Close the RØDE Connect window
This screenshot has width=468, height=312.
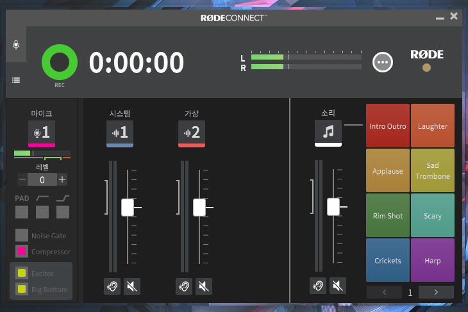pos(454,16)
